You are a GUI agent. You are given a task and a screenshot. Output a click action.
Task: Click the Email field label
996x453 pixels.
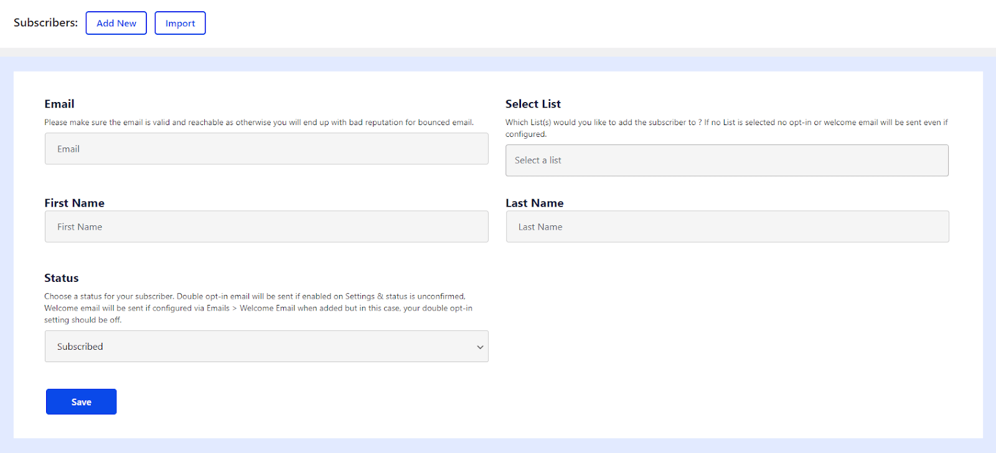pos(59,104)
